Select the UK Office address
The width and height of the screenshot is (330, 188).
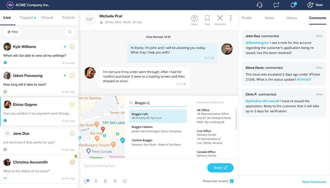point(214,116)
